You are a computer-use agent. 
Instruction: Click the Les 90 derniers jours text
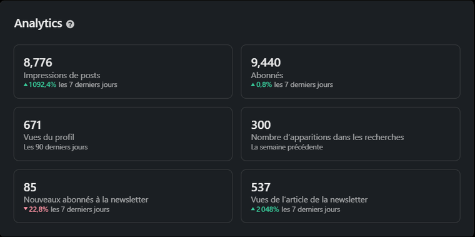coord(56,148)
